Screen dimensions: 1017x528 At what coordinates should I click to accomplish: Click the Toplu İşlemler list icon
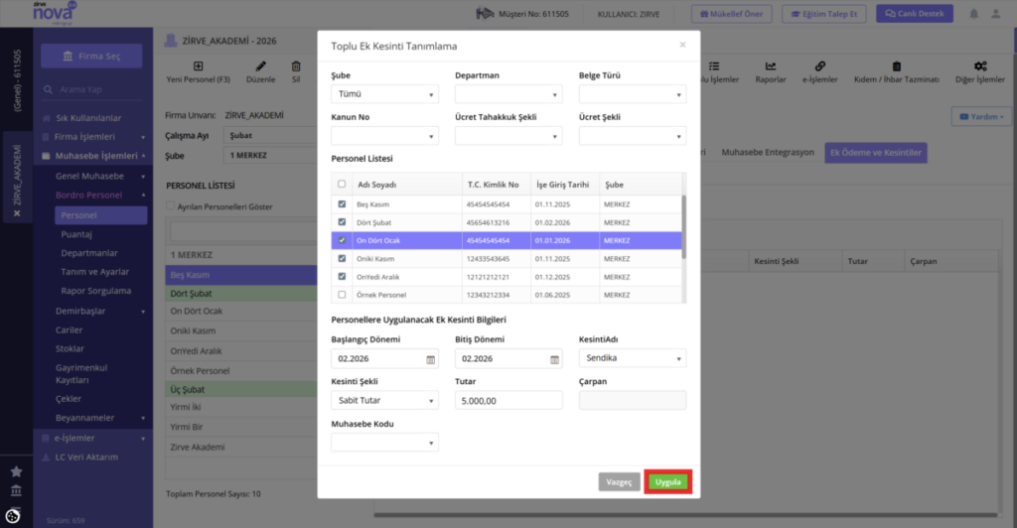pyautogui.click(x=714, y=66)
